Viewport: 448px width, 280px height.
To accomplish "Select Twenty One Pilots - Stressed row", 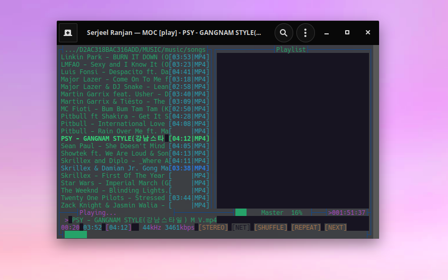I will pyautogui.click(x=135, y=198).
